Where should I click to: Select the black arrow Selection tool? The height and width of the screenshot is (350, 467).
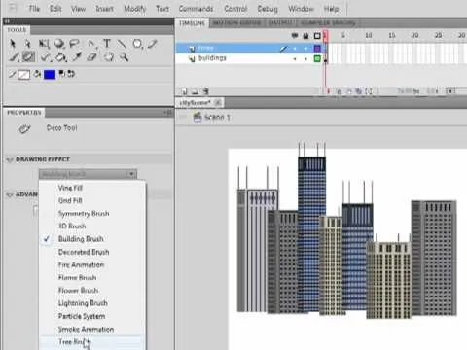point(13,44)
